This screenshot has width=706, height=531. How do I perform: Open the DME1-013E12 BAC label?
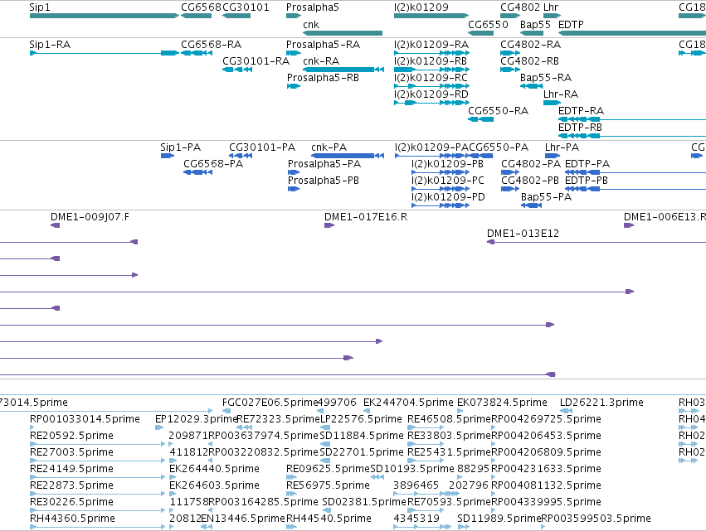tap(523, 234)
